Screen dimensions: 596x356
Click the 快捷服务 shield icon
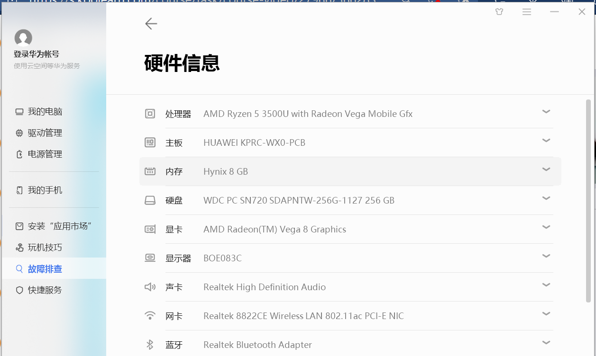[19, 290]
